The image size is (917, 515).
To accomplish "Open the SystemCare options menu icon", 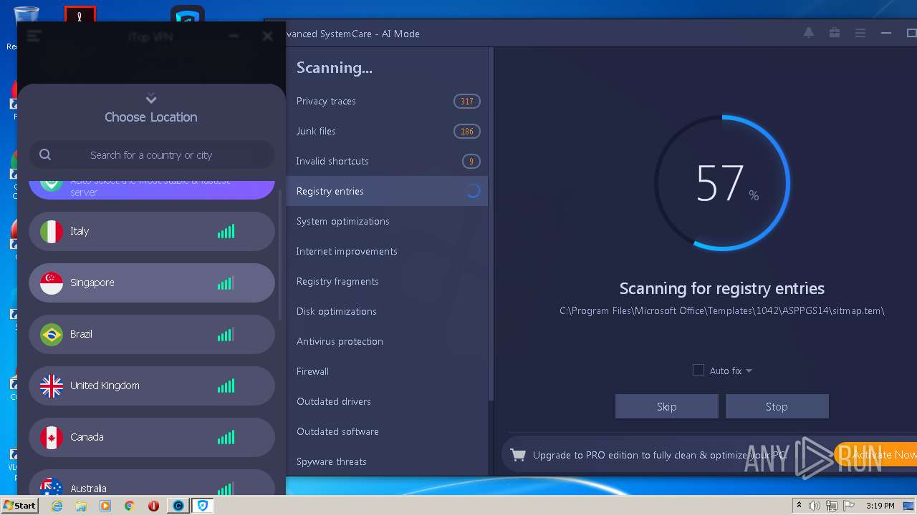I will [860, 33].
